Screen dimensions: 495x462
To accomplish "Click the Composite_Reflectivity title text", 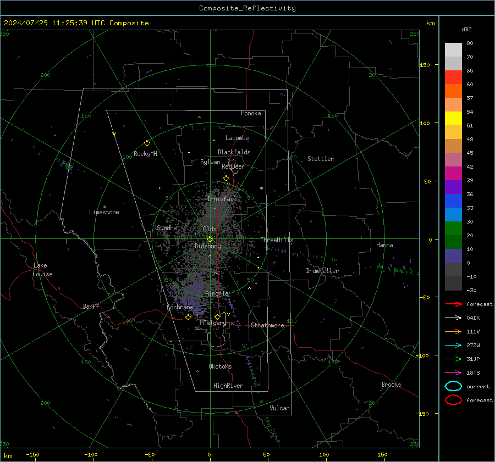I will pos(248,8).
